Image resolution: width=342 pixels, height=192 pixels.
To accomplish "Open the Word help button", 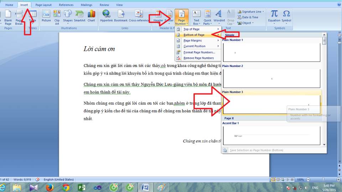I will pos(339,5).
